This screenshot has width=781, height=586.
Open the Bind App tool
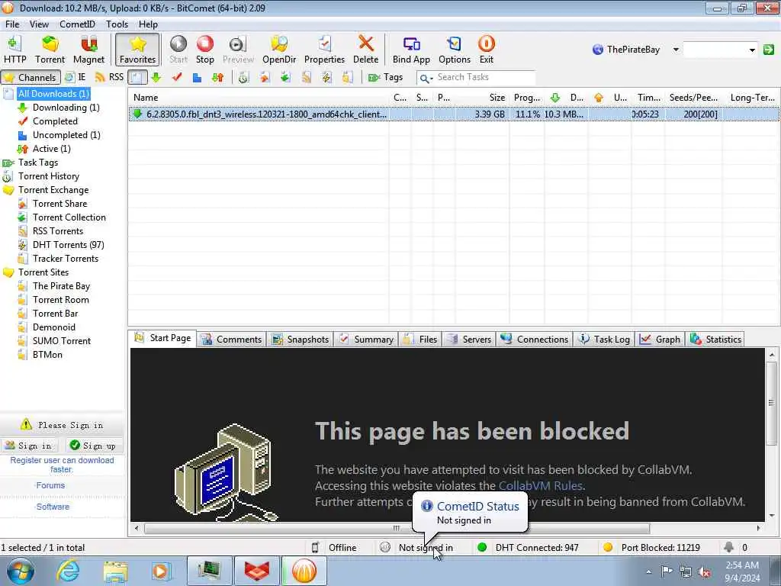click(x=411, y=50)
